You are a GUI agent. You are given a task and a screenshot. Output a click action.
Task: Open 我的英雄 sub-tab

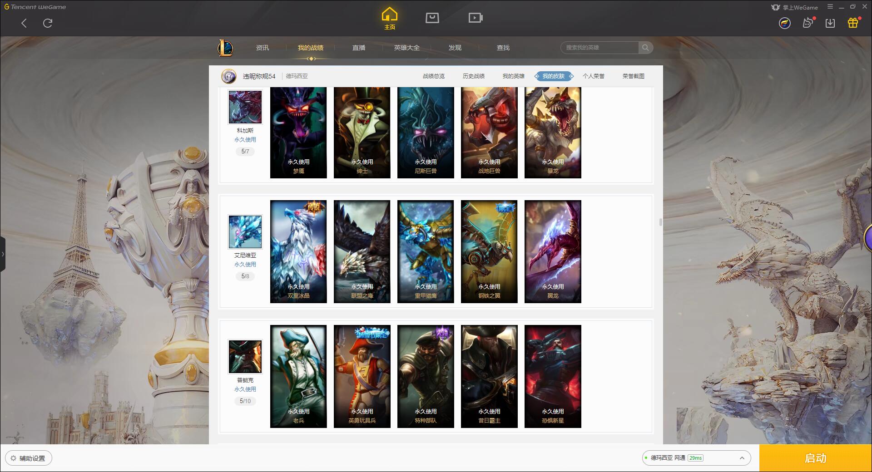(514, 76)
